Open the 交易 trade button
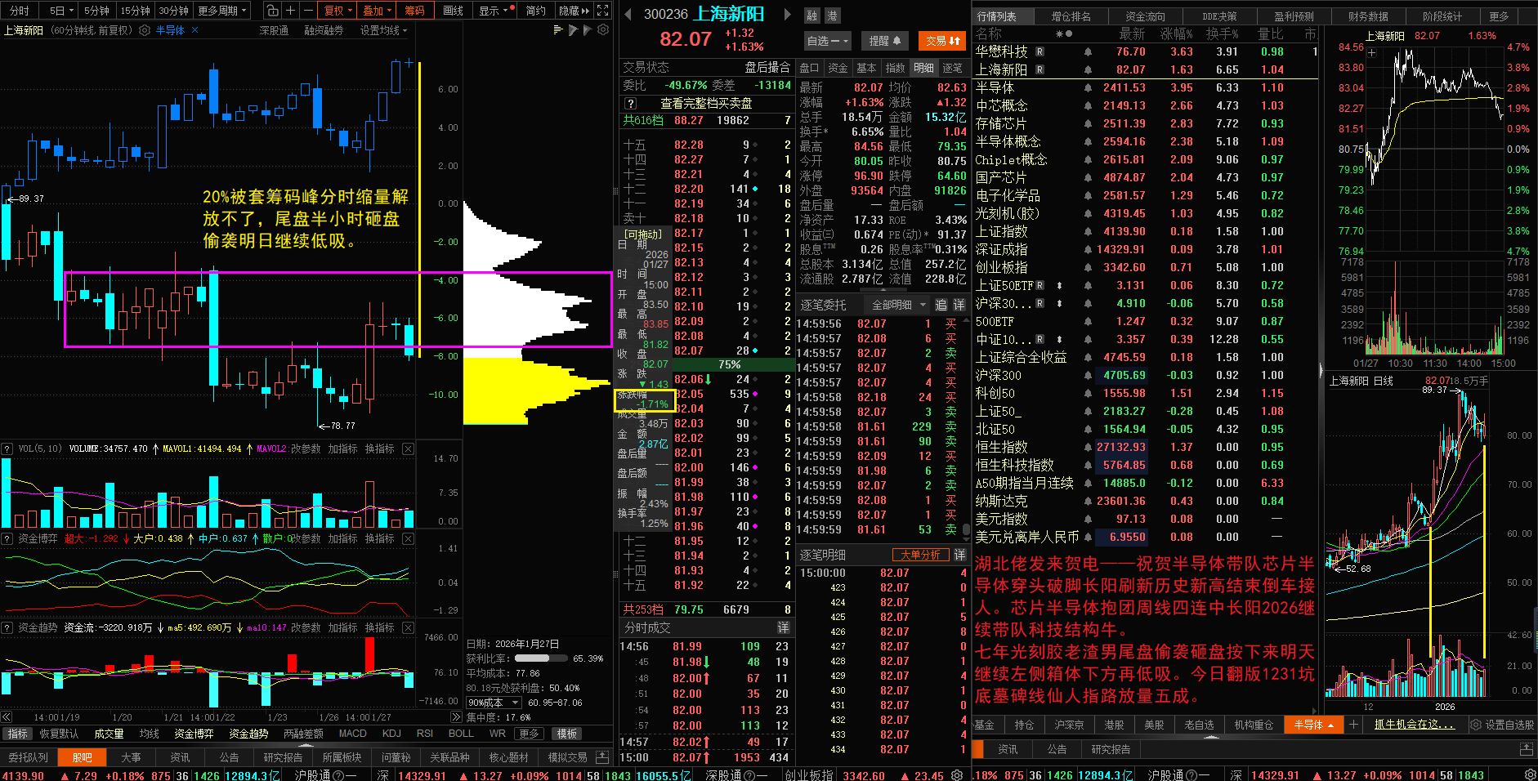This screenshot has height=781, width=1538. [x=942, y=40]
